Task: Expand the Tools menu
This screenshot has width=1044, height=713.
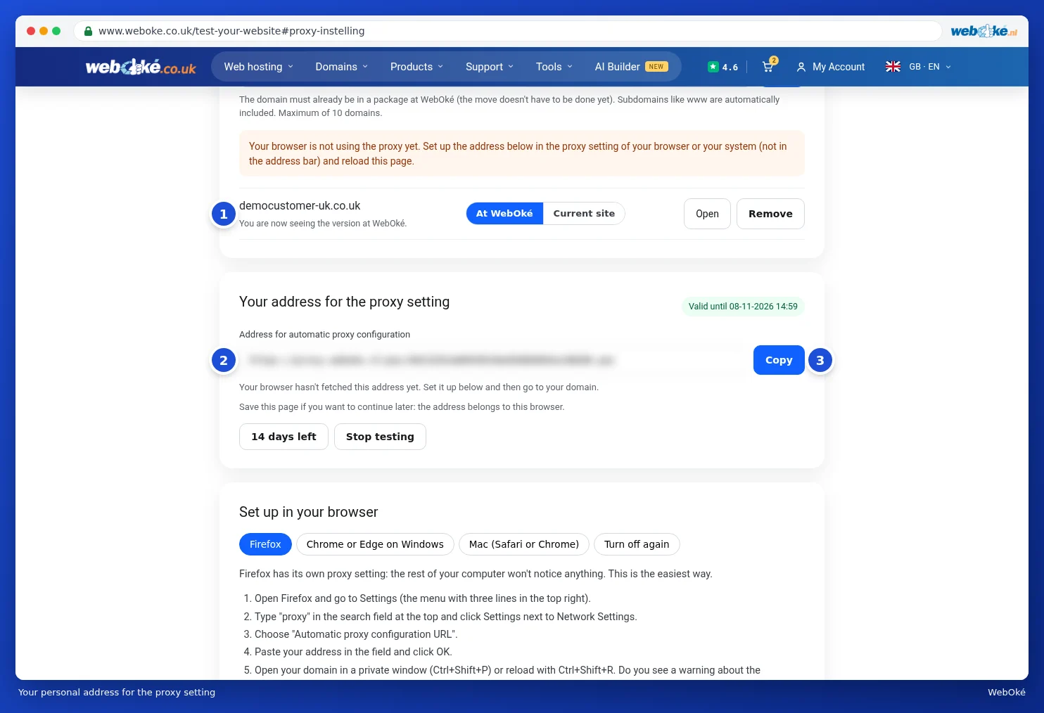Action: pyautogui.click(x=554, y=67)
